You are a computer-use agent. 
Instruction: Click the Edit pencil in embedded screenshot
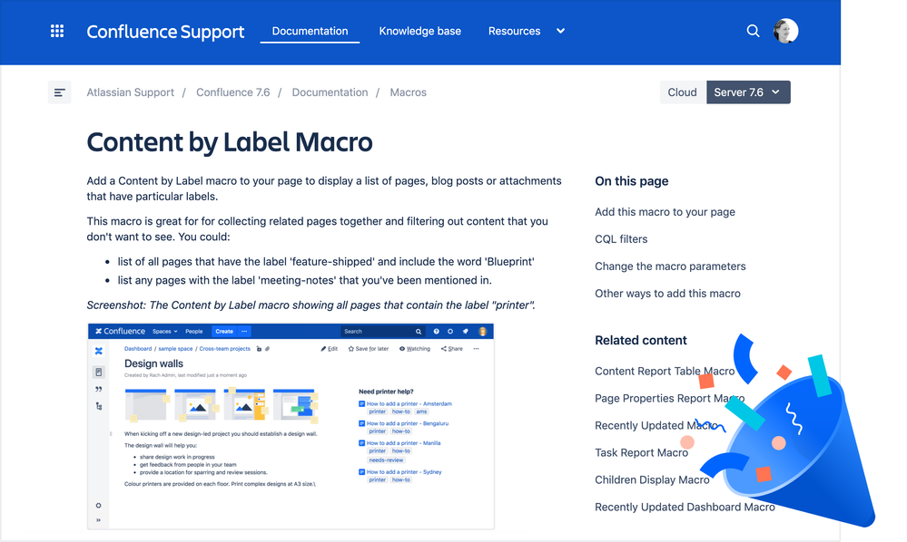(x=330, y=349)
